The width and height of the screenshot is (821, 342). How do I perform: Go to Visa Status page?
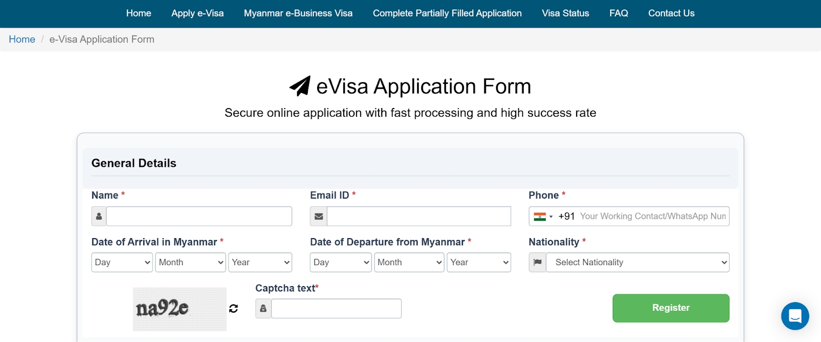(x=565, y=13)
